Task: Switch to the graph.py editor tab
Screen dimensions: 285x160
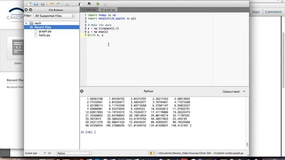Action: click(108, 10)
